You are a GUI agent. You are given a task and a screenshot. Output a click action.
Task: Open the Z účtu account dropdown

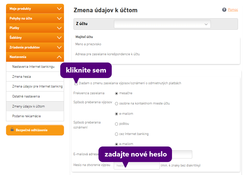[x=162, y=24]
